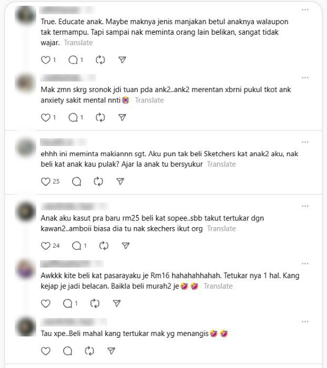Image resolution: width=327 pixels, height=368 pixels.
Task: Translate the 'Awkkk kite beli' comment
Action: (x=218, y=286)
